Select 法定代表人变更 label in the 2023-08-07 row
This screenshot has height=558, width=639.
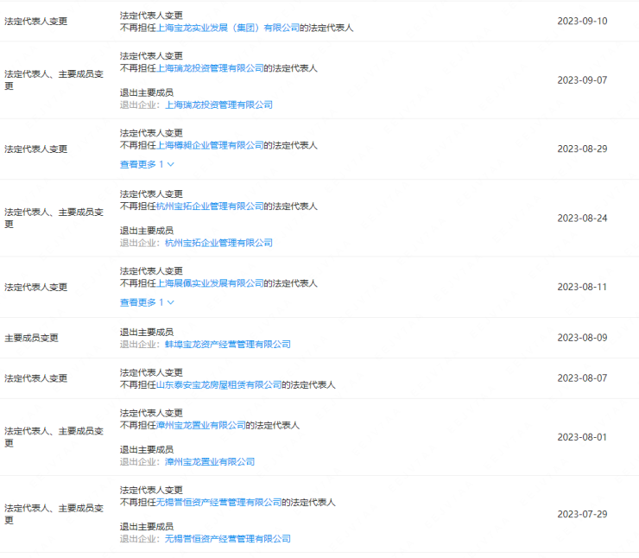(x=36, y=378)
